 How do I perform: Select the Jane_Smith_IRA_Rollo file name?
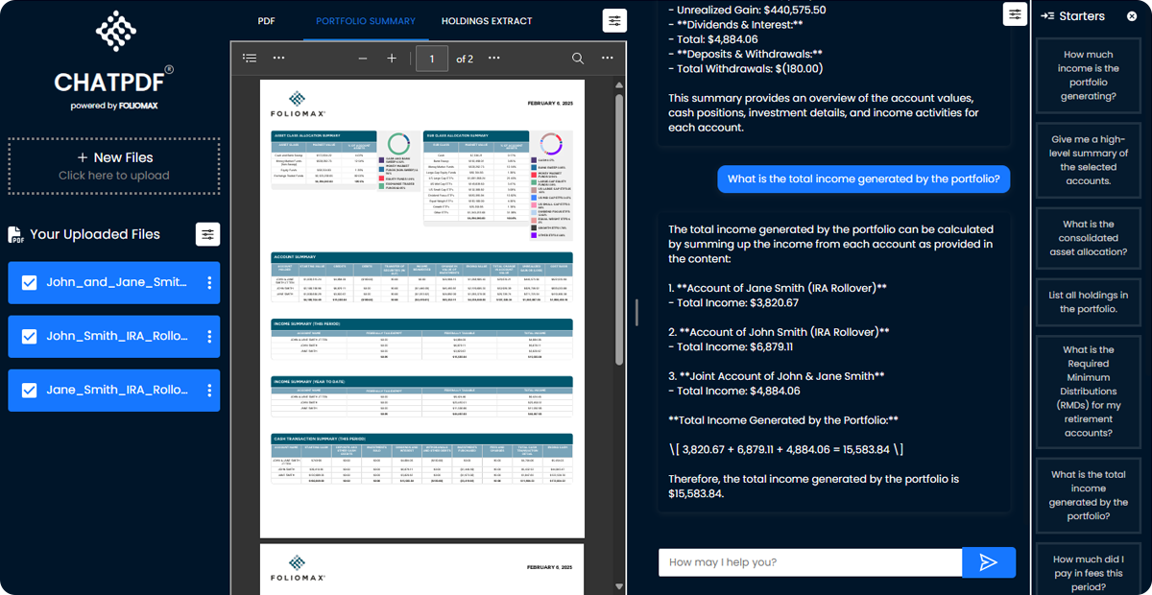coord(116,391)
